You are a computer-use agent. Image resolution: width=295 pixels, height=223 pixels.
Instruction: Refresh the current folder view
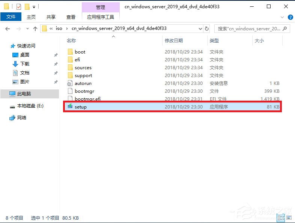(207, 29)
